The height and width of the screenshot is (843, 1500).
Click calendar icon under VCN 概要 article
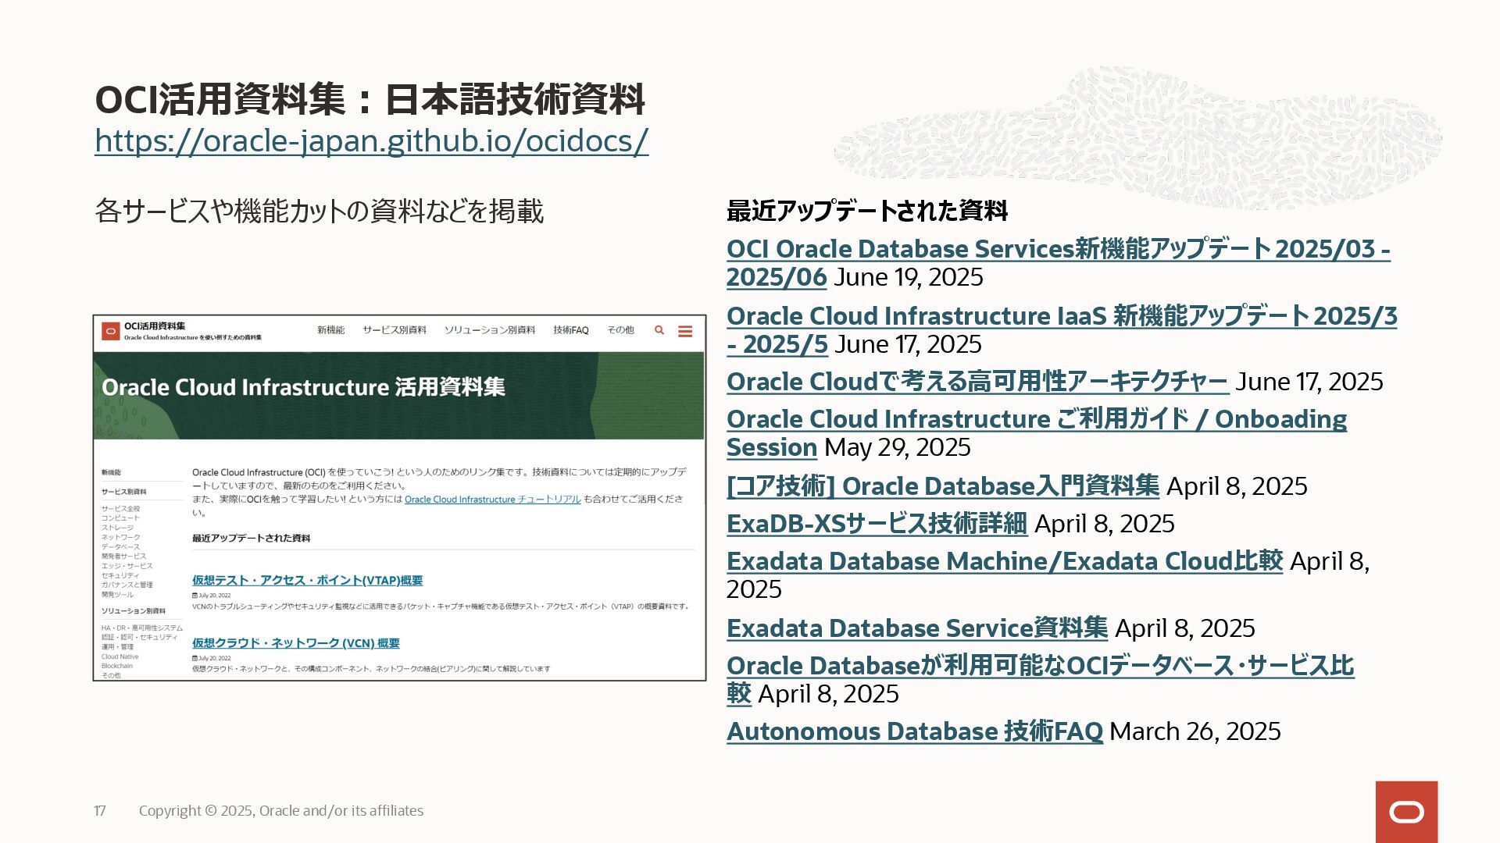(x=195, y=658)
